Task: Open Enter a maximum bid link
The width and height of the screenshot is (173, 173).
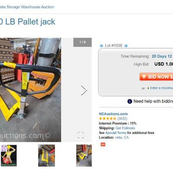Action: (x=161, y=88)
